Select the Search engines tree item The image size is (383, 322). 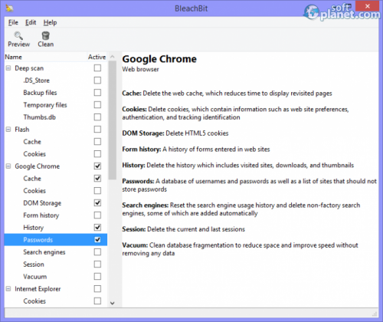44,252
